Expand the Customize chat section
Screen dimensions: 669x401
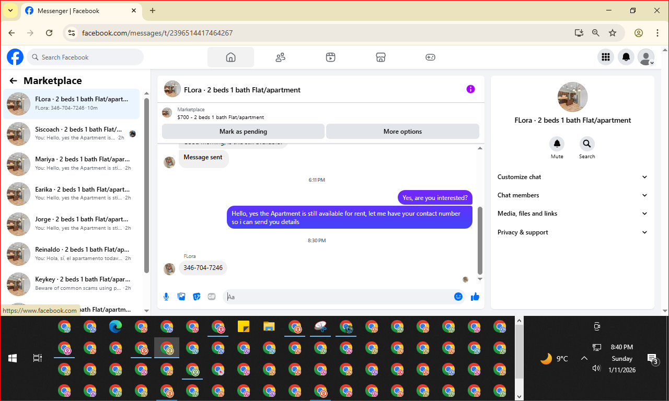pyautogui.click(x=572, y=177)
